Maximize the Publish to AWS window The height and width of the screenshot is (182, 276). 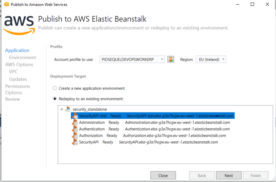(x=252, y=4)
